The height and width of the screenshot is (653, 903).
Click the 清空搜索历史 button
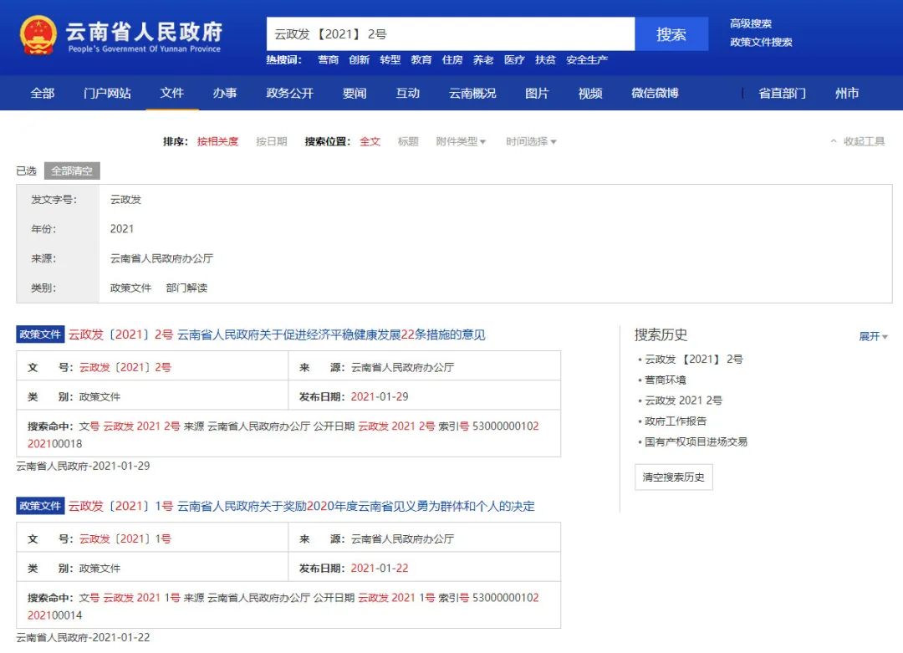pyautogui.click(x=673, y=477)
